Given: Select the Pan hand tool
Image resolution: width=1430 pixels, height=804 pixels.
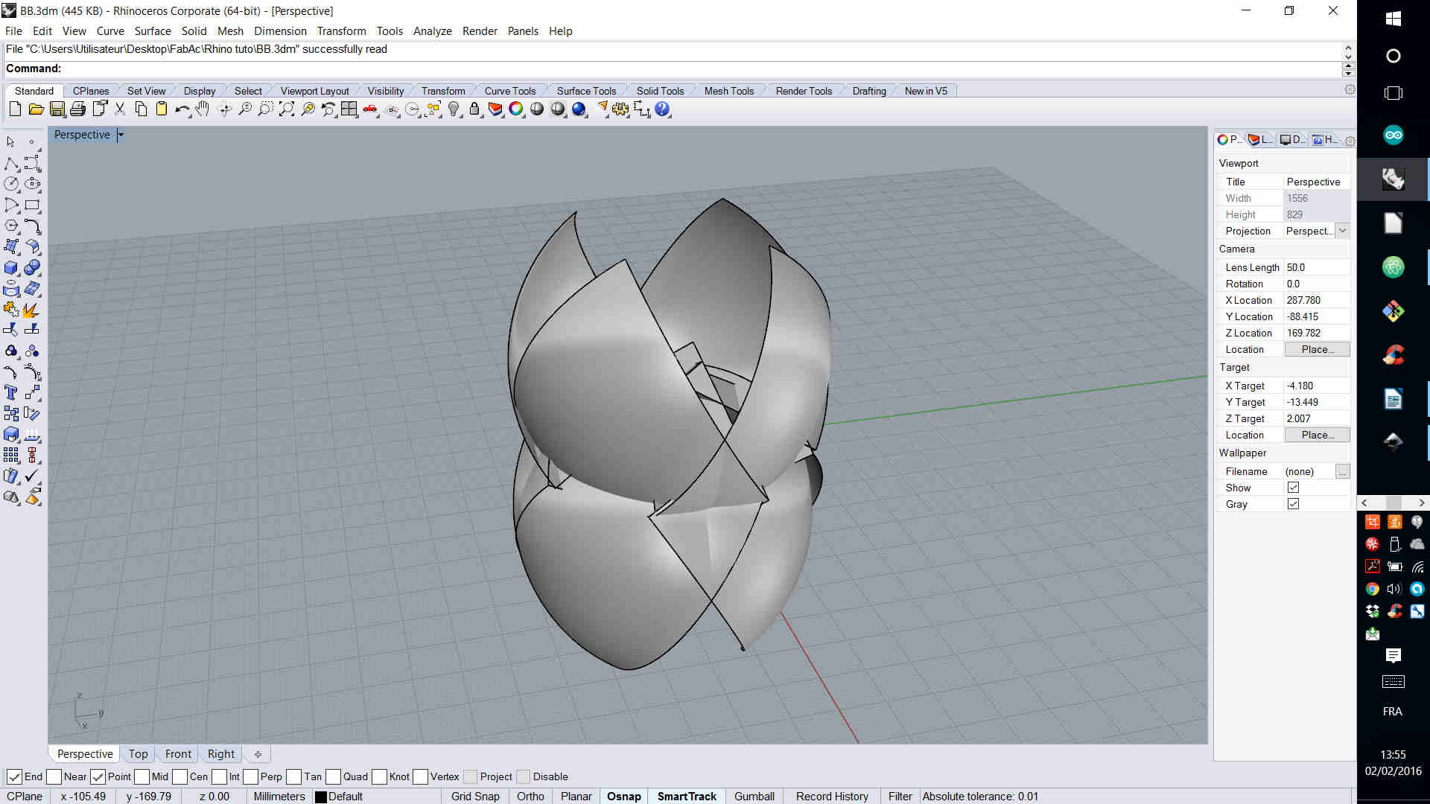Looking at the screenshot, I should (x=203, y=109).
